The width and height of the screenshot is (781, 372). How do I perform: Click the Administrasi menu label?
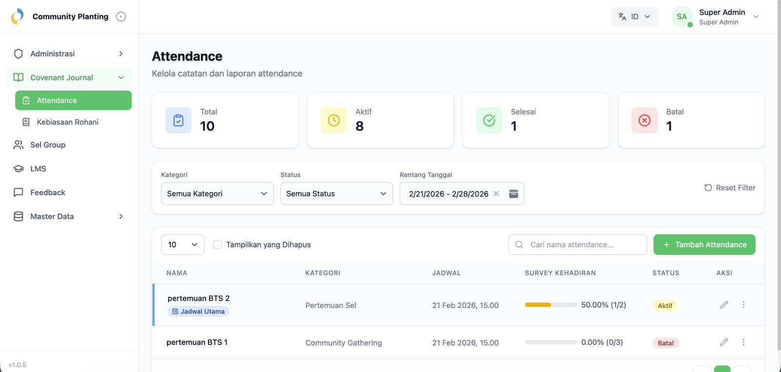tap(52, 54)
